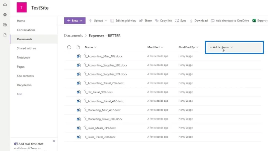Screen dimensions: 268x151
Task: Click the Edit navigation link
Action: (x=19, y=94)
